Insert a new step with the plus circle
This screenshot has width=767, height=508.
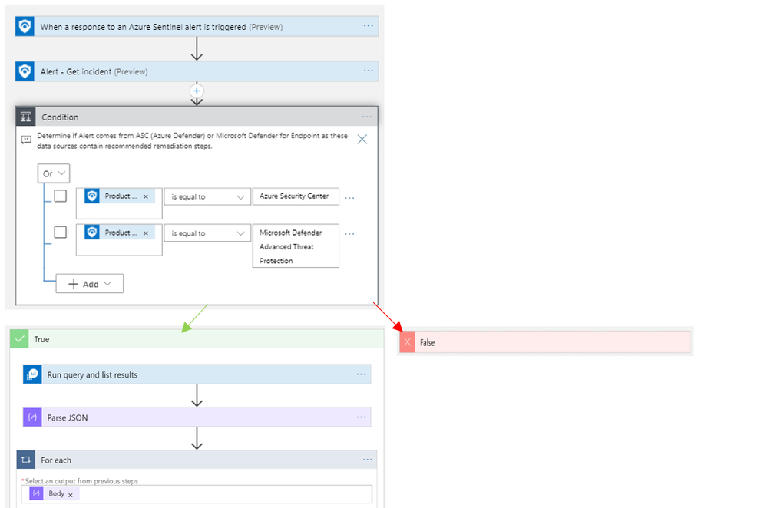pos(197,91)
